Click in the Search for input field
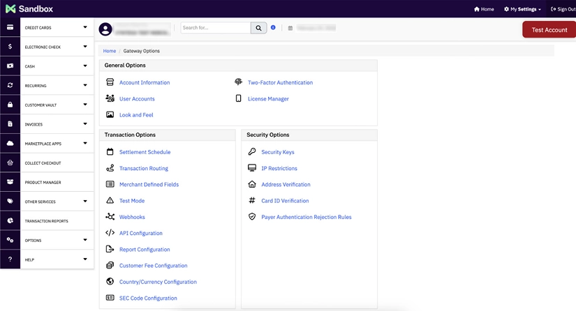576x311 pixels. tap(216, 28)
